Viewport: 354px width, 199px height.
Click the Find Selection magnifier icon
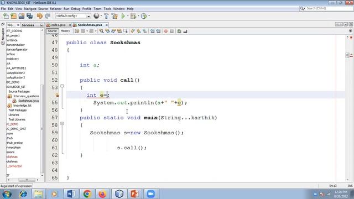click(x=101, y=31)
